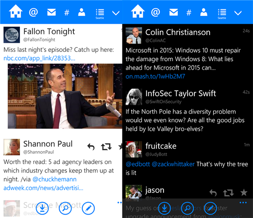The height and width of the screenshot is (218, 253).
Task: Compose a tweet with the light panel pencil
Action: point(88,208)
